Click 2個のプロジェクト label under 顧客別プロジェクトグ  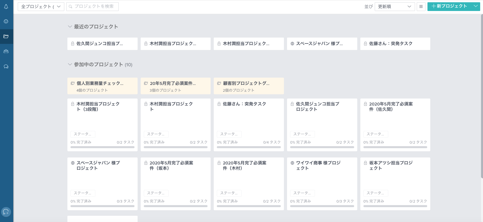(x=239, y=90)
